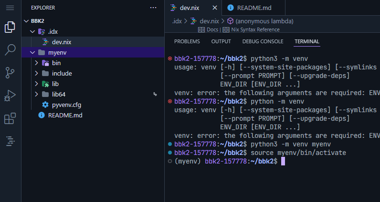This screenshot has width=380, height=202.
Task: Expand the bin folder chevron
Action: (36, 63)
